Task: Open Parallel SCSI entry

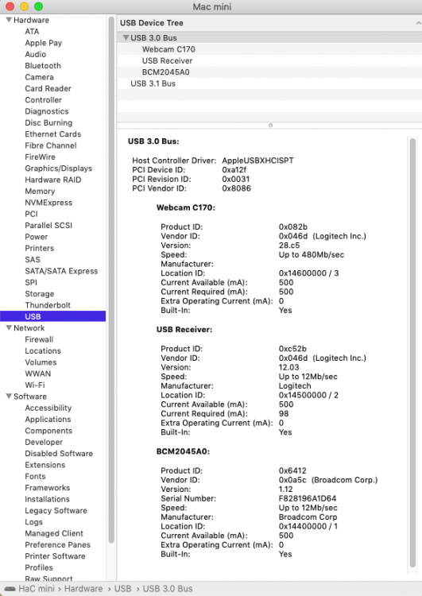Action: coord(48,226)
